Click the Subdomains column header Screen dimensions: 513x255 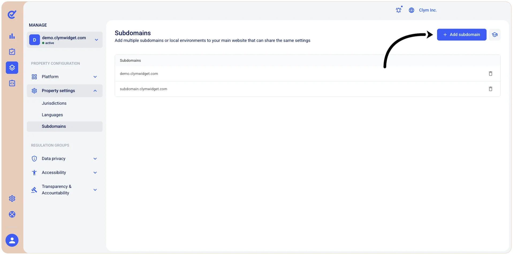pyautogui.click(x=130, y=61)
